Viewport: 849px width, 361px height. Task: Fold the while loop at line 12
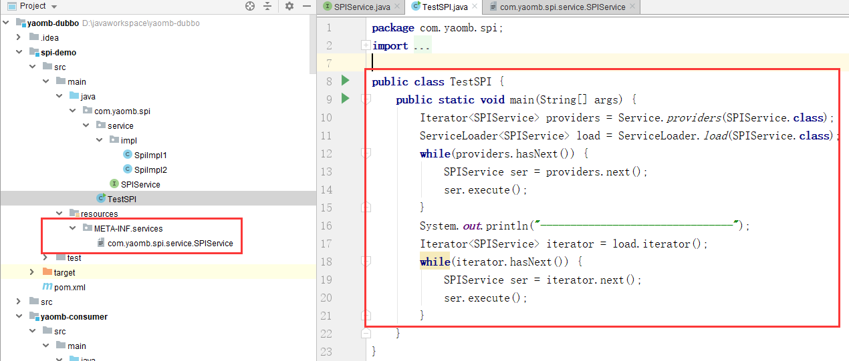[366, 153]
